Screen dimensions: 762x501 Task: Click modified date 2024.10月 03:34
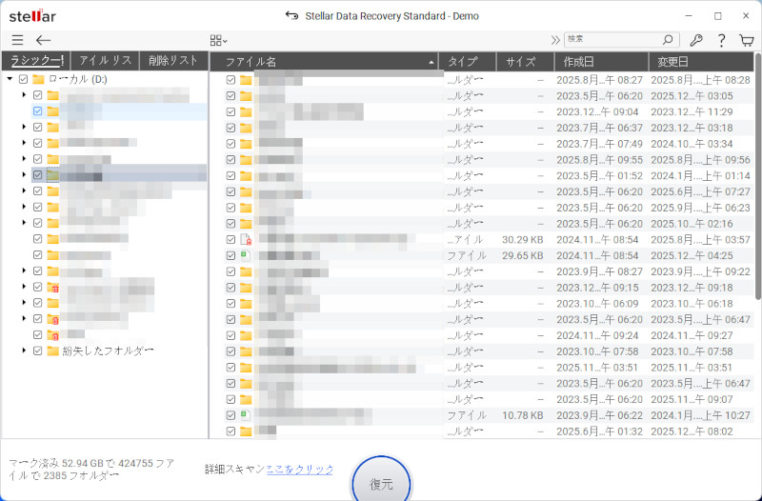[692, 144]
